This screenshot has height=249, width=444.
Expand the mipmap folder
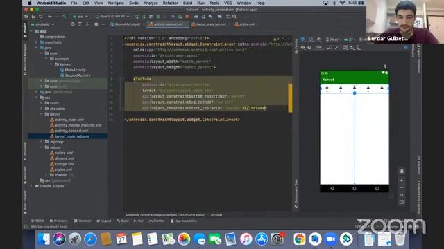point(42,142)
